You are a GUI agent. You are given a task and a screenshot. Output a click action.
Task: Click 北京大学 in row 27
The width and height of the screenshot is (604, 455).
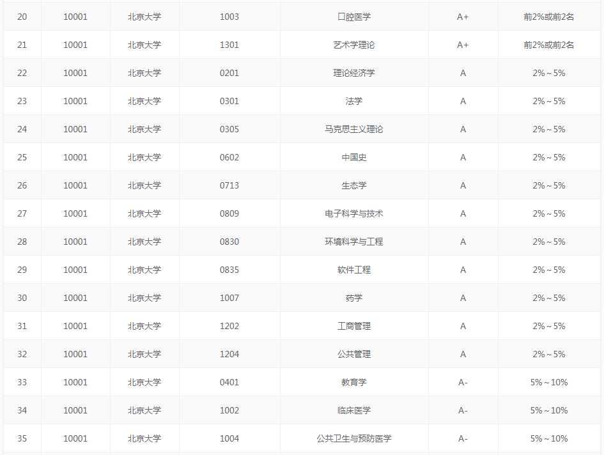[144, 213]
